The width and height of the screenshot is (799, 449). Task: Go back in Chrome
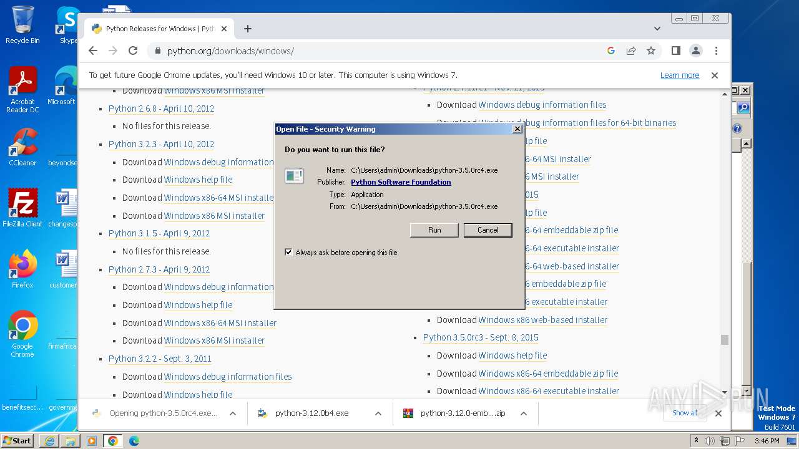coord(93,51)
